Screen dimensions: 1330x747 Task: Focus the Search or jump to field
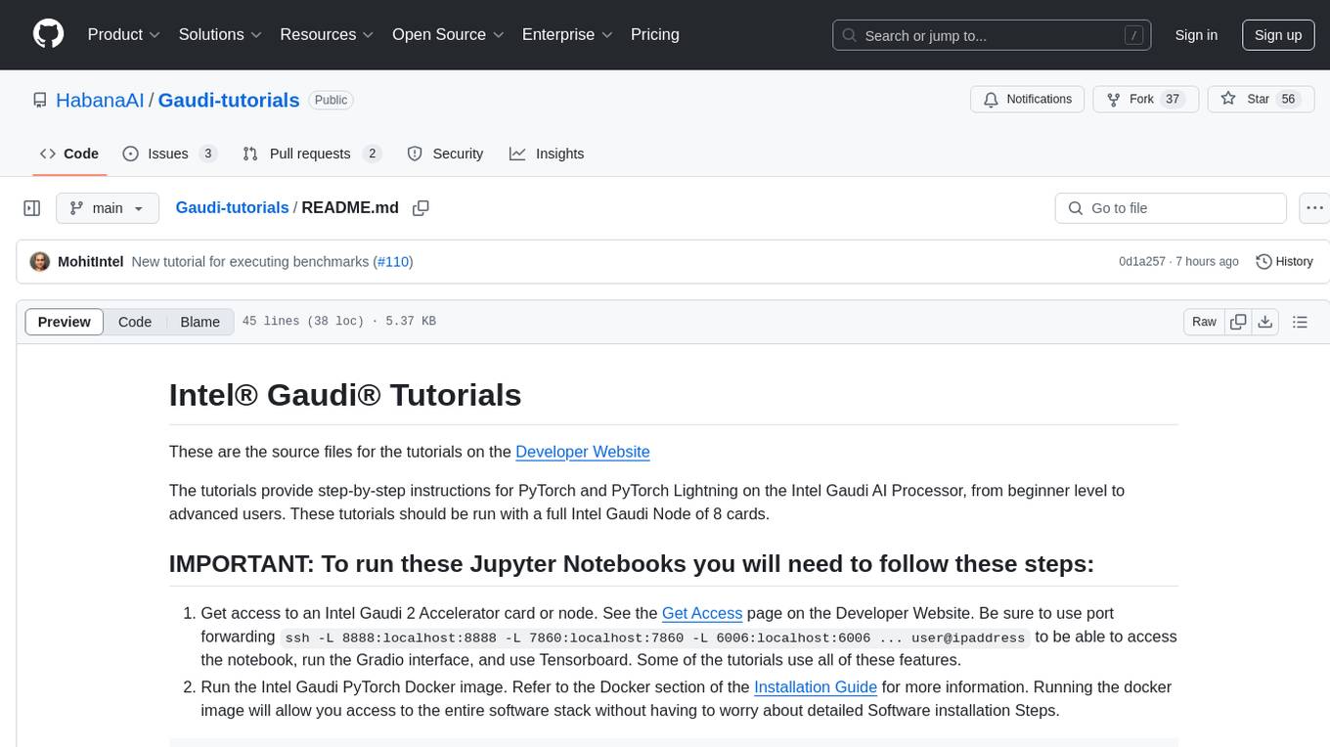coord(990,35)
